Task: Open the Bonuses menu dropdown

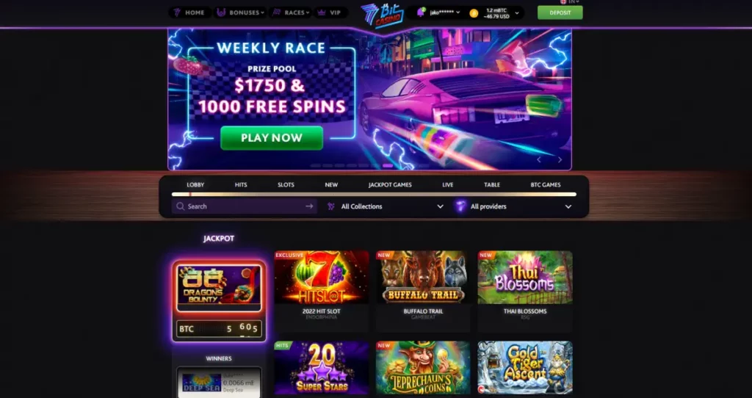Action: tap(241, 12)
